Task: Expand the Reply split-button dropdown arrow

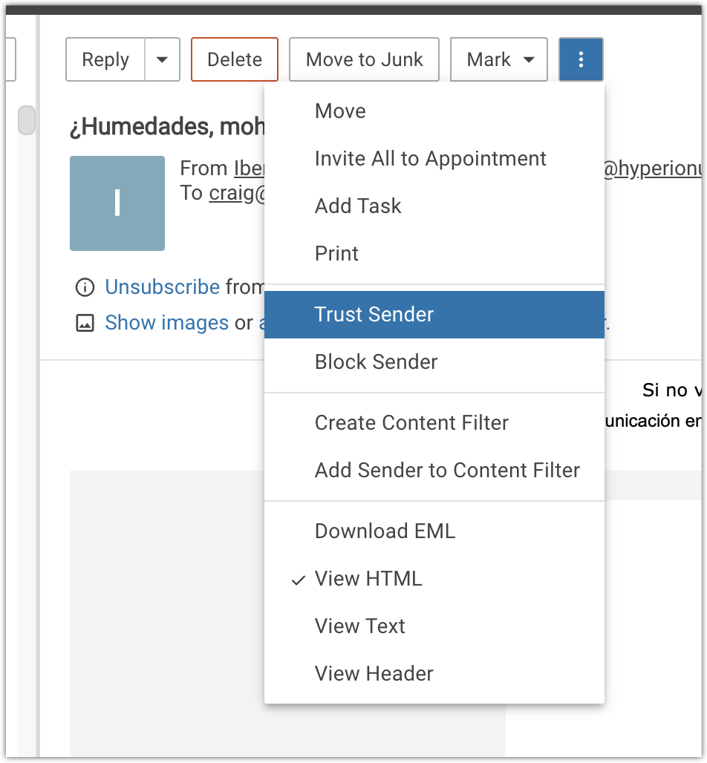Action: click(162, 59)
